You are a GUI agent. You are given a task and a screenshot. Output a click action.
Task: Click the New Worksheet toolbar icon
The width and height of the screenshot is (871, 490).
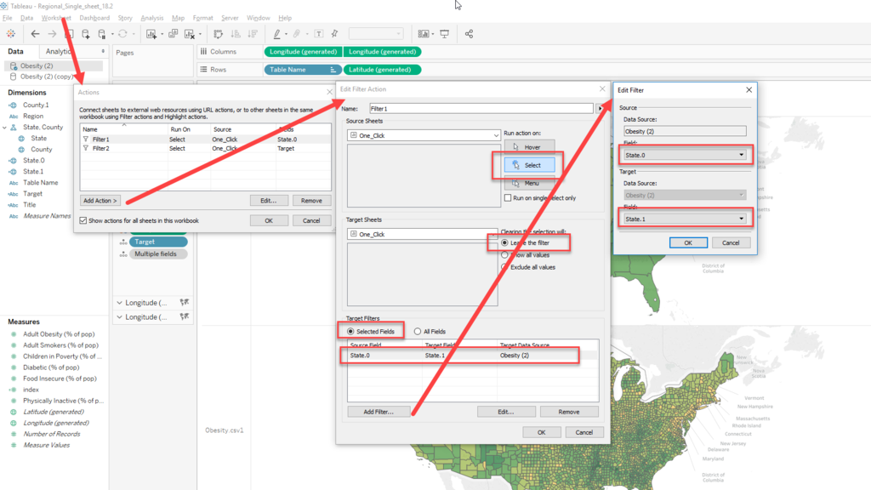151,34
